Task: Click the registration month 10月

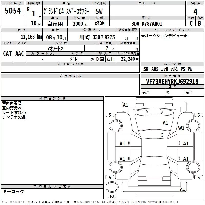Action: click(x=36, y=23)
